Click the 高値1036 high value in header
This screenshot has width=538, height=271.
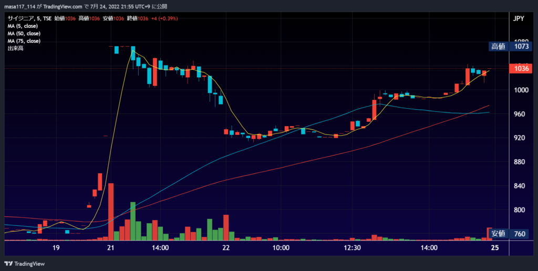pos(89,18)
